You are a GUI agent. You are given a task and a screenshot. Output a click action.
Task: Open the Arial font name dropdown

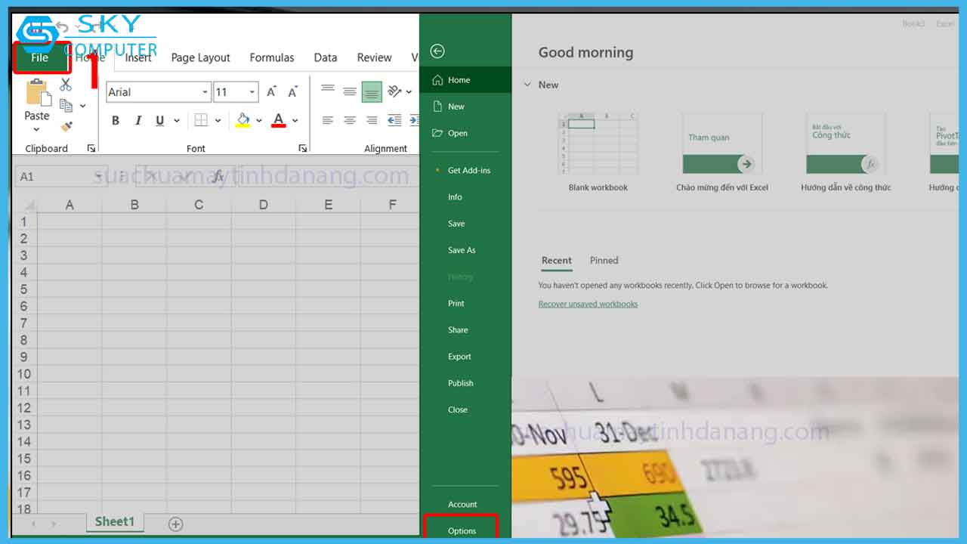(x=205, y=92)
